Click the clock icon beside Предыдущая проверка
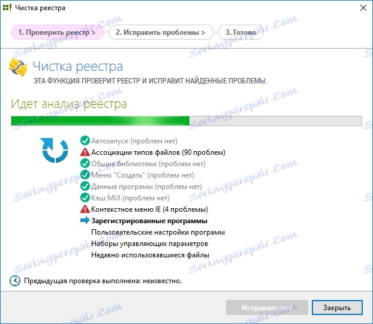The height and width of the screenshot is (324, 373). click(x=15, y=281)
